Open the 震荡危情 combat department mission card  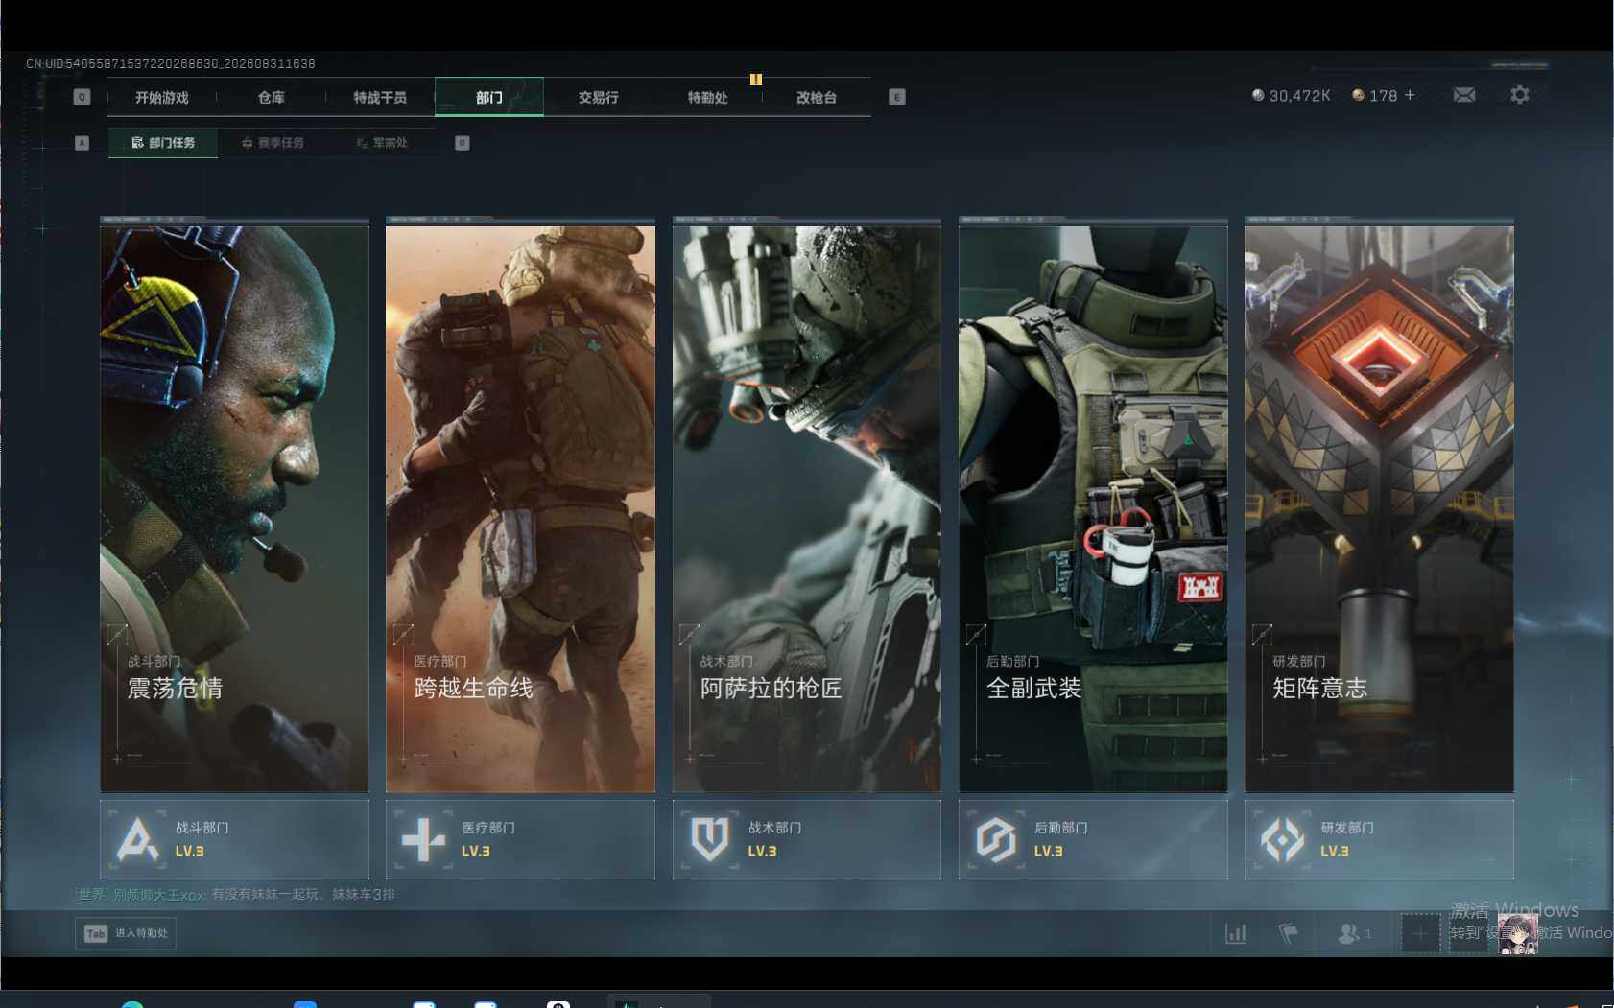pyautogui.click(x=234, y=507)
